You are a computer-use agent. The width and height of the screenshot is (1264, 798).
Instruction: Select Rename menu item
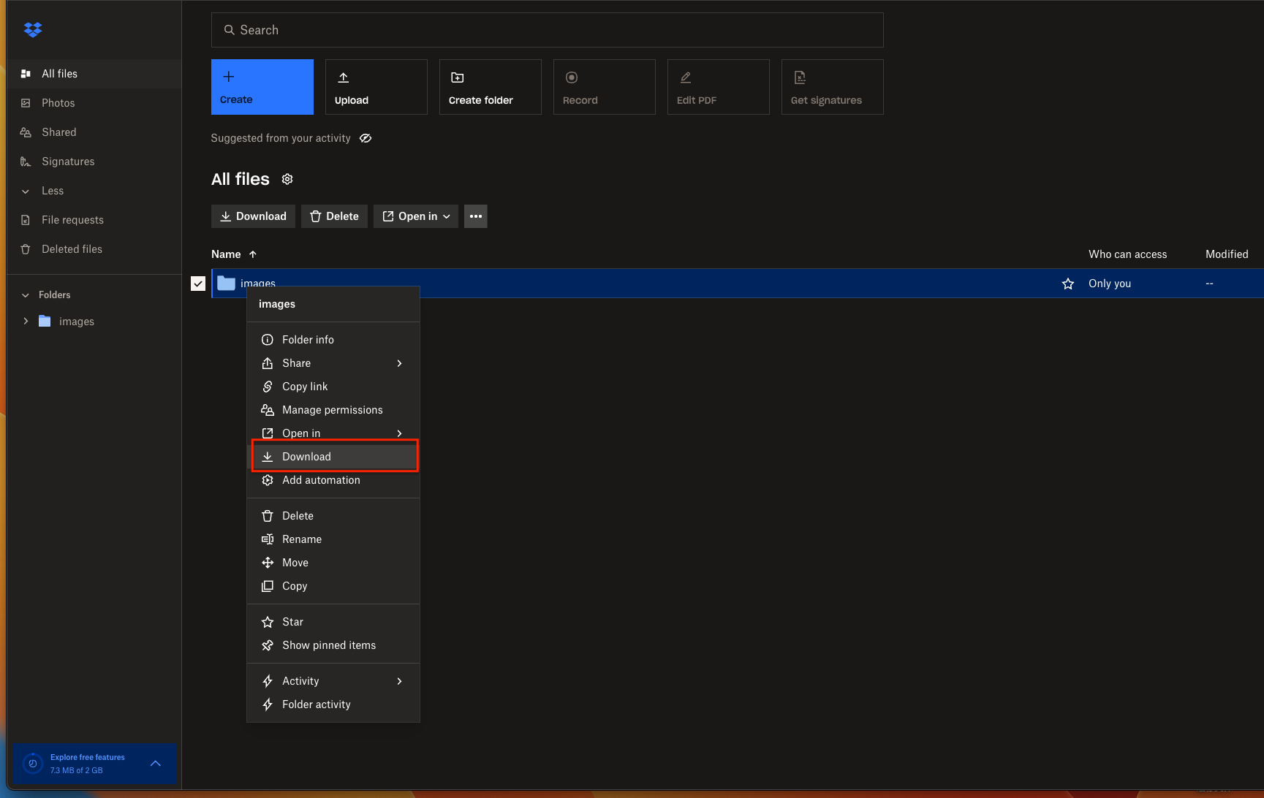(333, 539)
